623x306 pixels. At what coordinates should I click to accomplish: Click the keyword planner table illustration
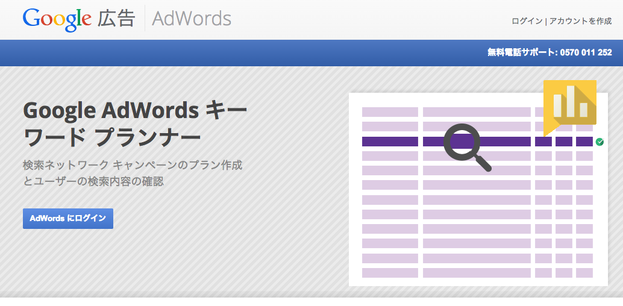tap(478, 189)
